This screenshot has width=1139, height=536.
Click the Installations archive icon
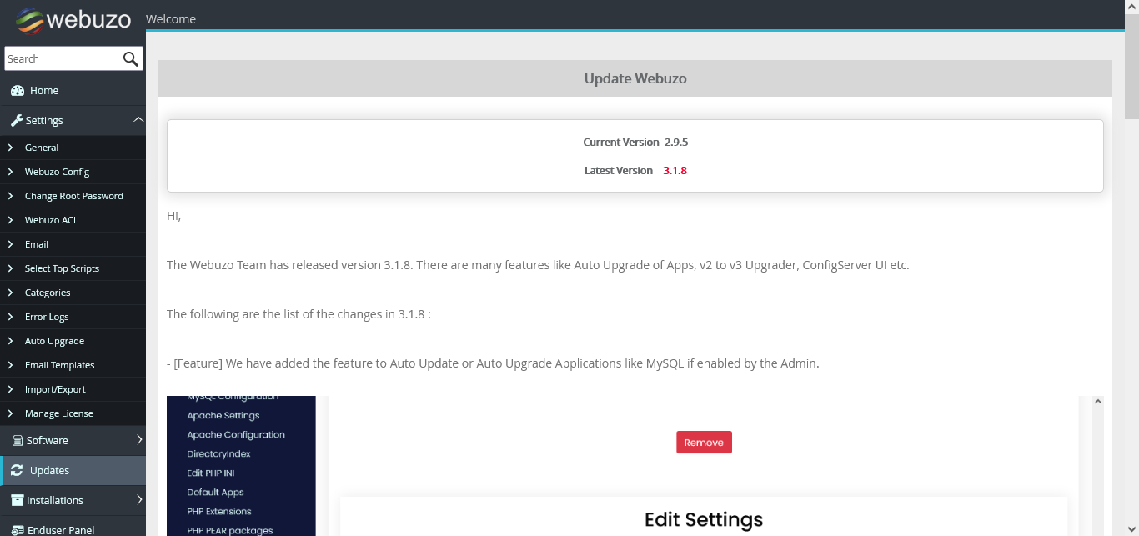click(x=17, y=501)
